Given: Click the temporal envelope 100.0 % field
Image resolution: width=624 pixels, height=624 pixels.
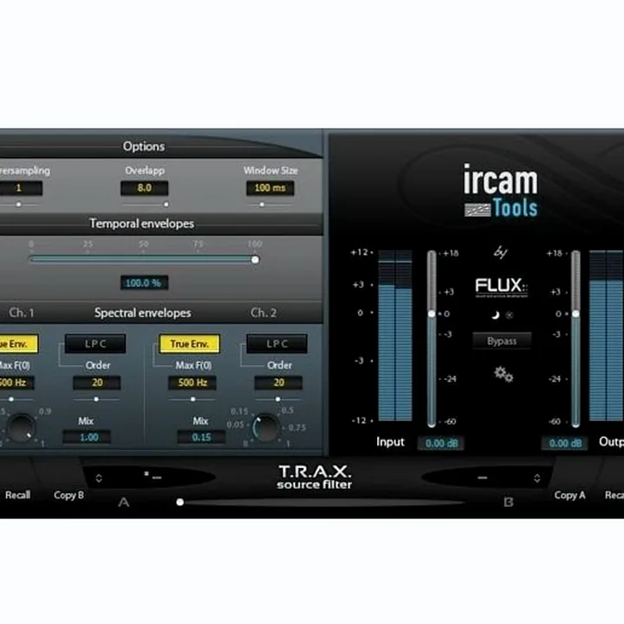Looking at the screenshot, I should 144,283.
